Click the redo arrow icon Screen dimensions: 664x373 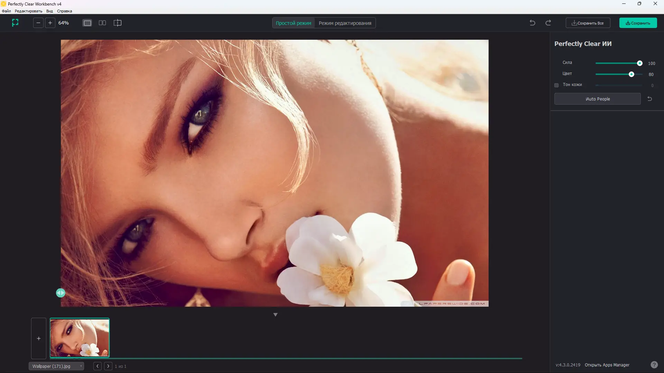pos(548,23)
